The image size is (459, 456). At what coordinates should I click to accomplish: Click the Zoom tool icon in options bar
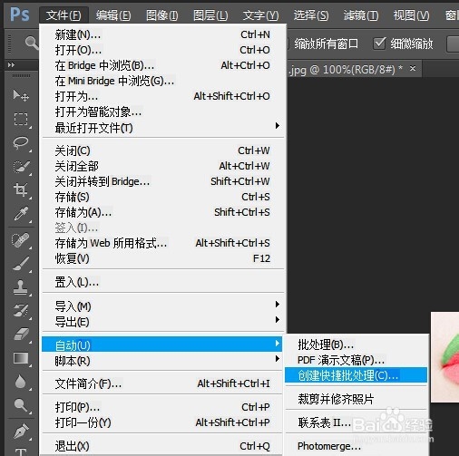tap(32, 44)
